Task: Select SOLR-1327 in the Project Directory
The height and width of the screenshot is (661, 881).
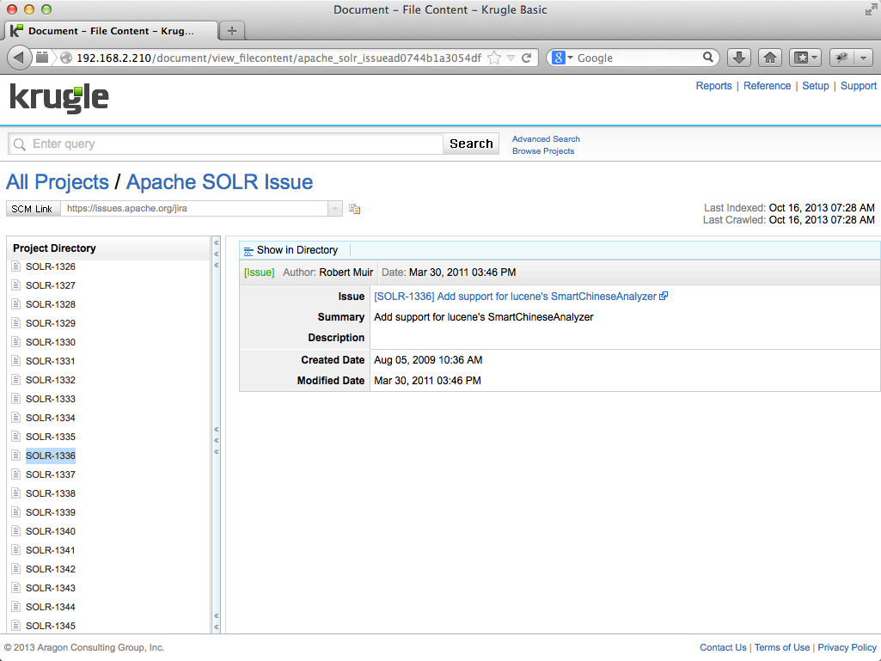Action: tap(51, 285)
